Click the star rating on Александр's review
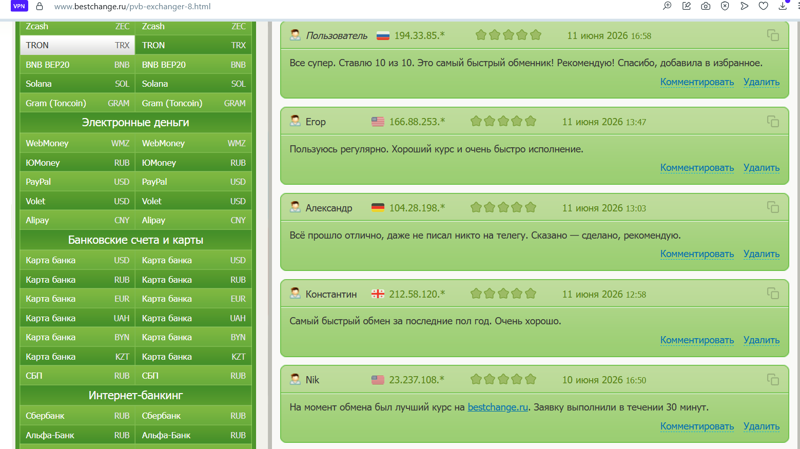 pyautogui.click(x=503, y=207)
